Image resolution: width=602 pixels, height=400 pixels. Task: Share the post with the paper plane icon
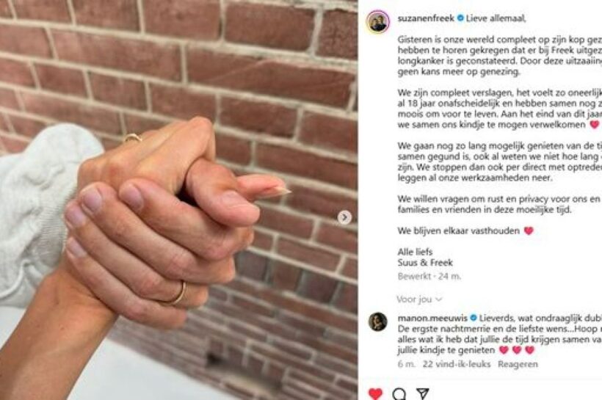click(x=422, y=394)
